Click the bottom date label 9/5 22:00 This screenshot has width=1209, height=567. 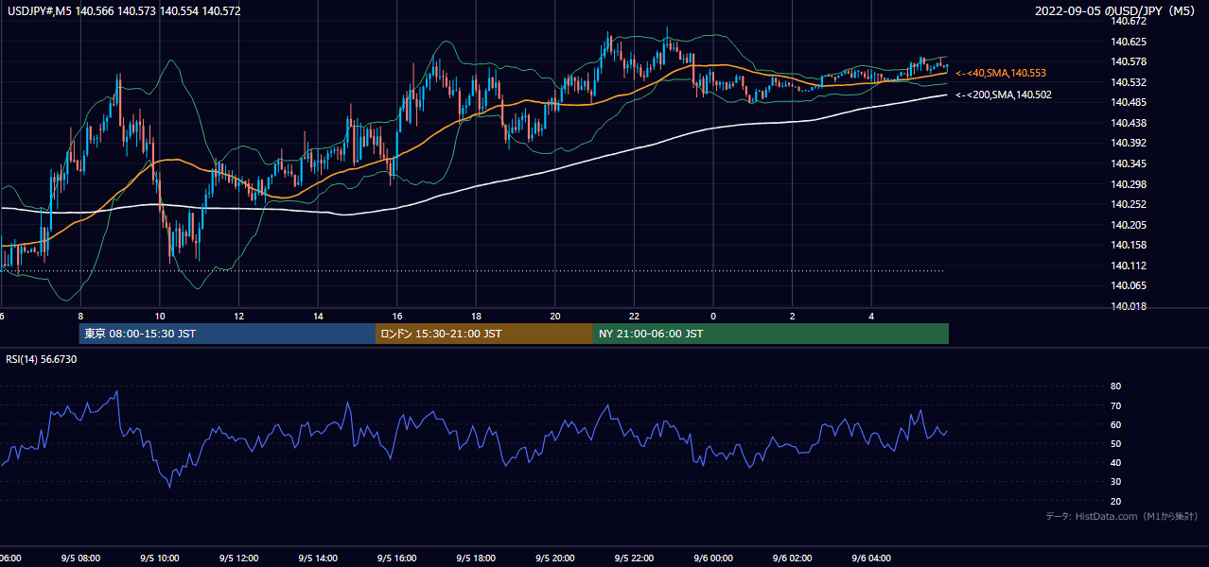coord(635,558)
